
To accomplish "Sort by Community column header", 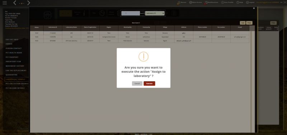I will (x=146, y=27).
